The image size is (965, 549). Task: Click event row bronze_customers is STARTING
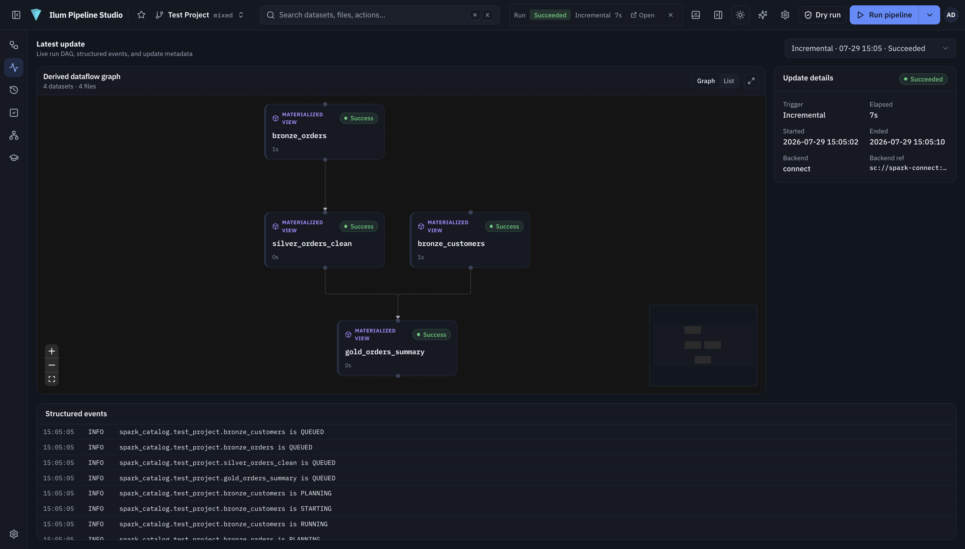coord(496,509)
